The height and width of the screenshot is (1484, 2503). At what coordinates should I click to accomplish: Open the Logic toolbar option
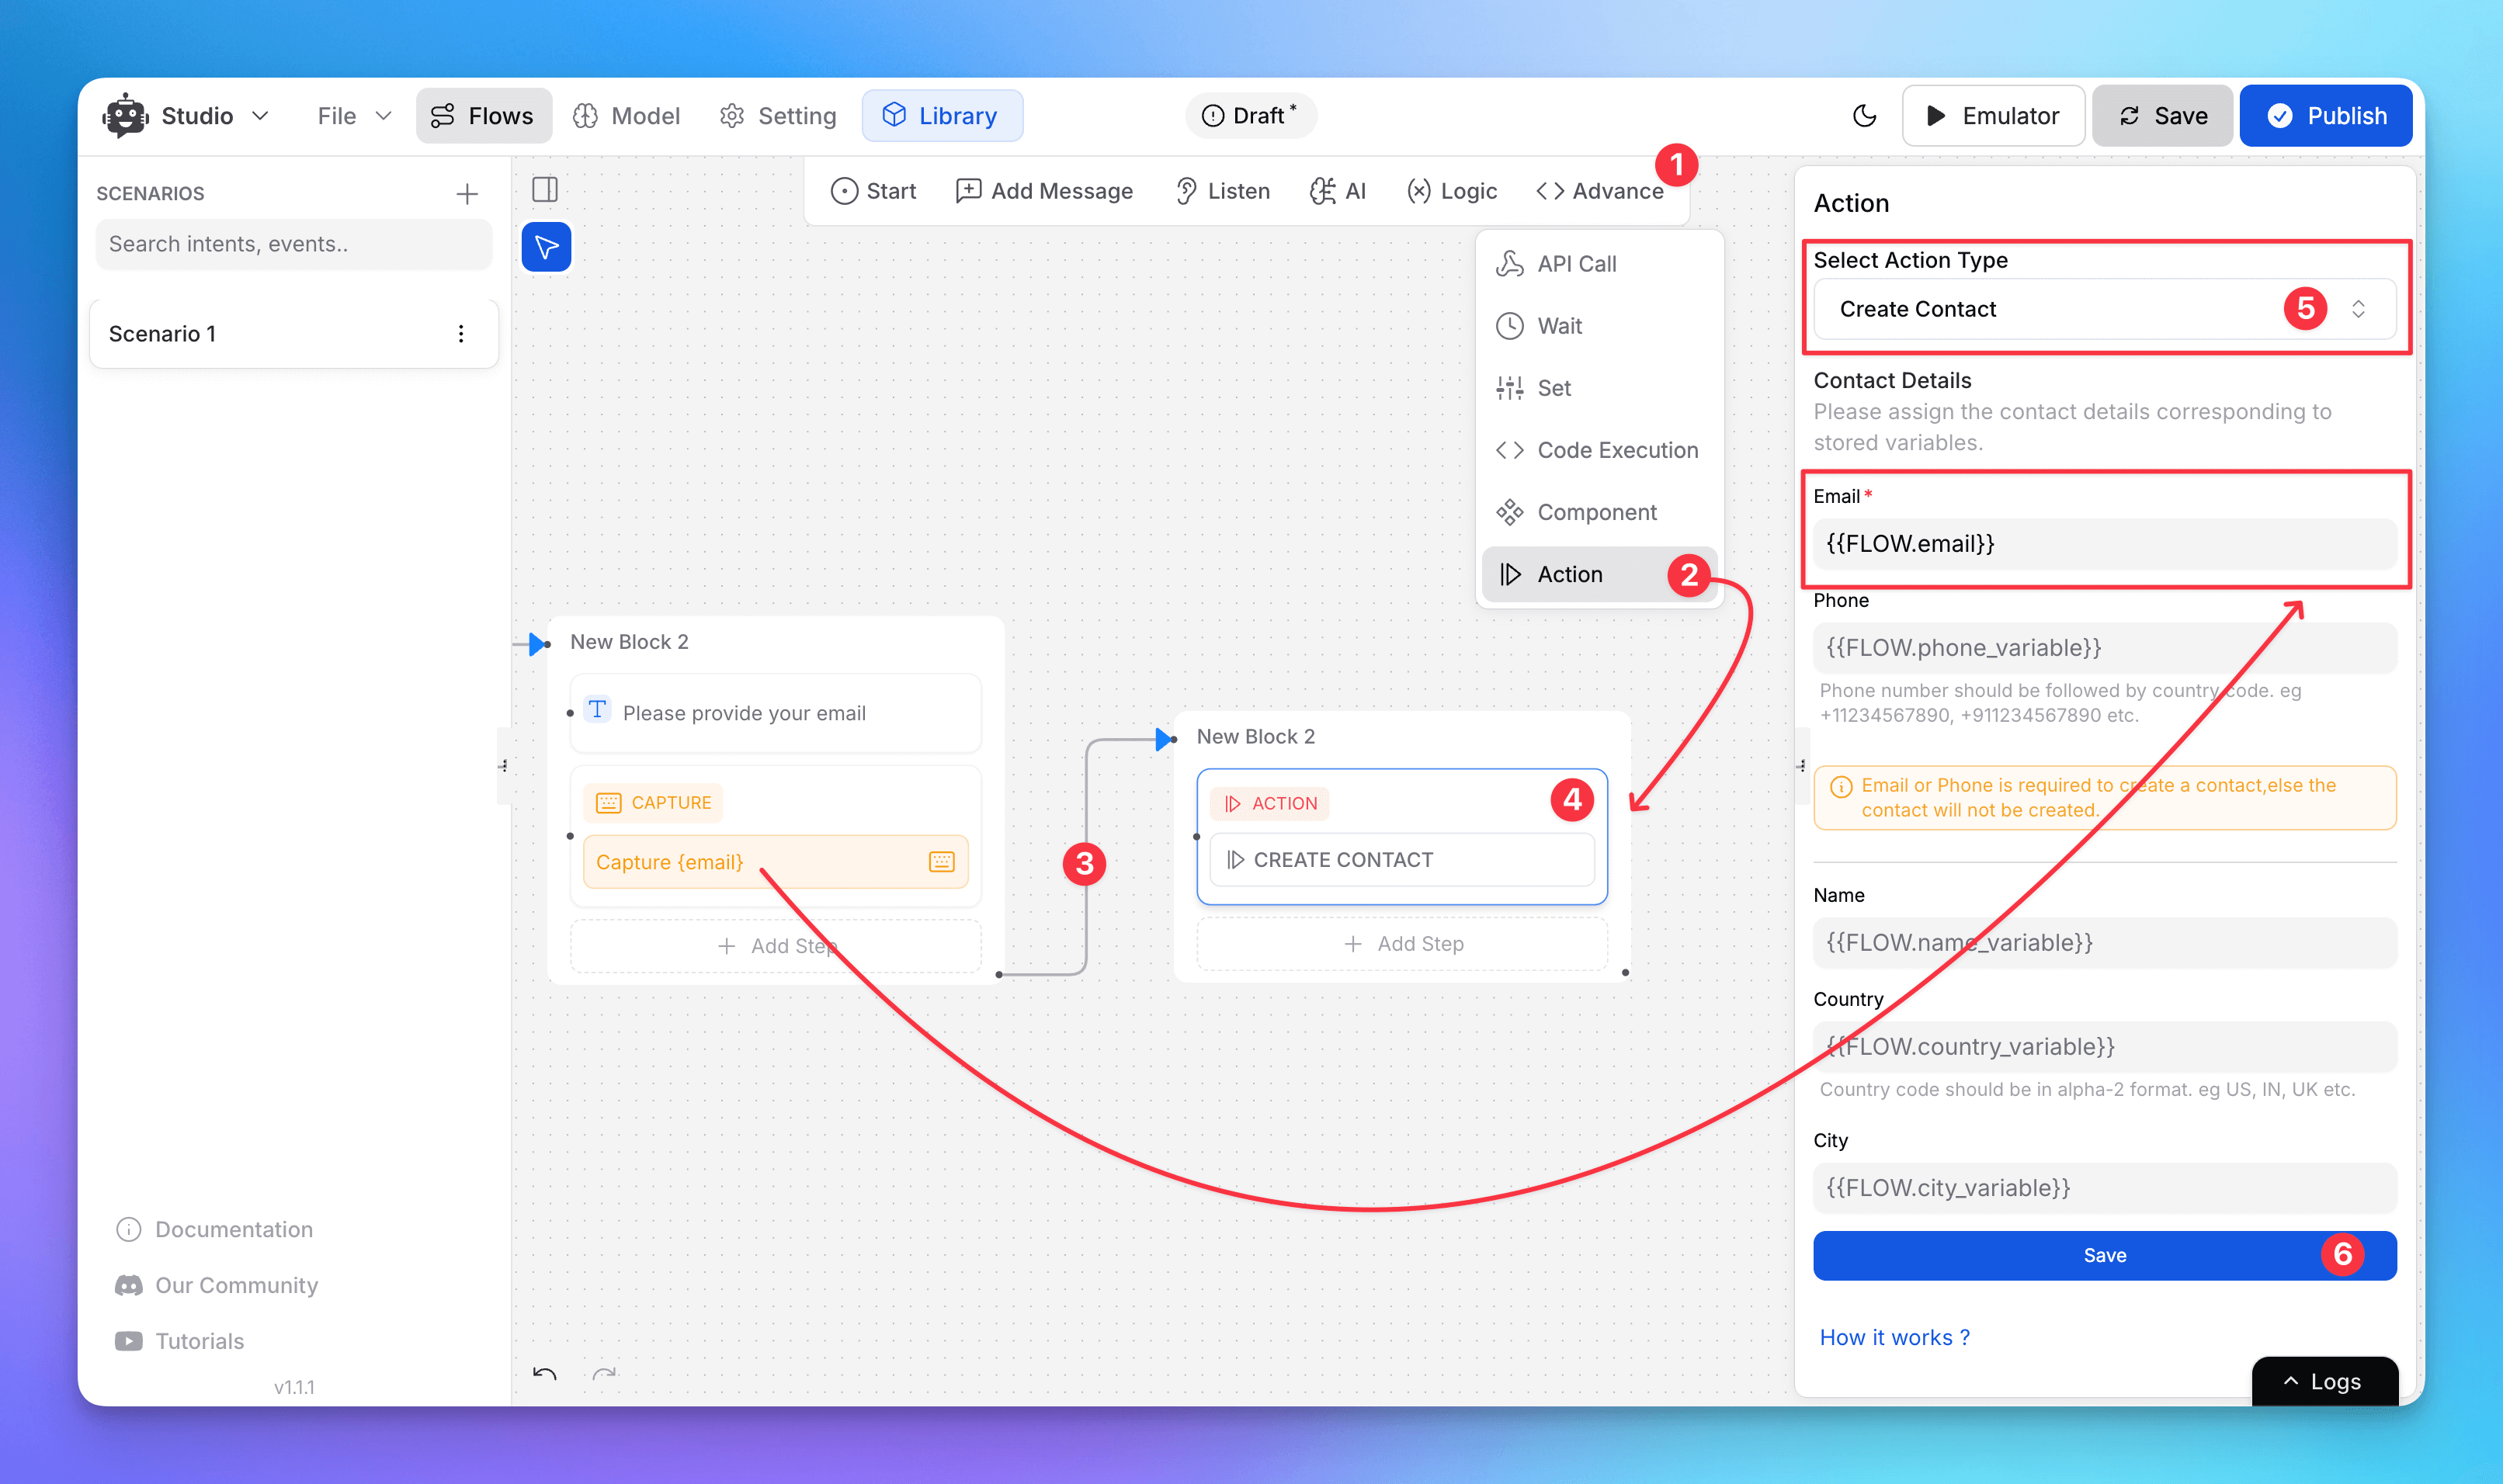[1452, 191]
